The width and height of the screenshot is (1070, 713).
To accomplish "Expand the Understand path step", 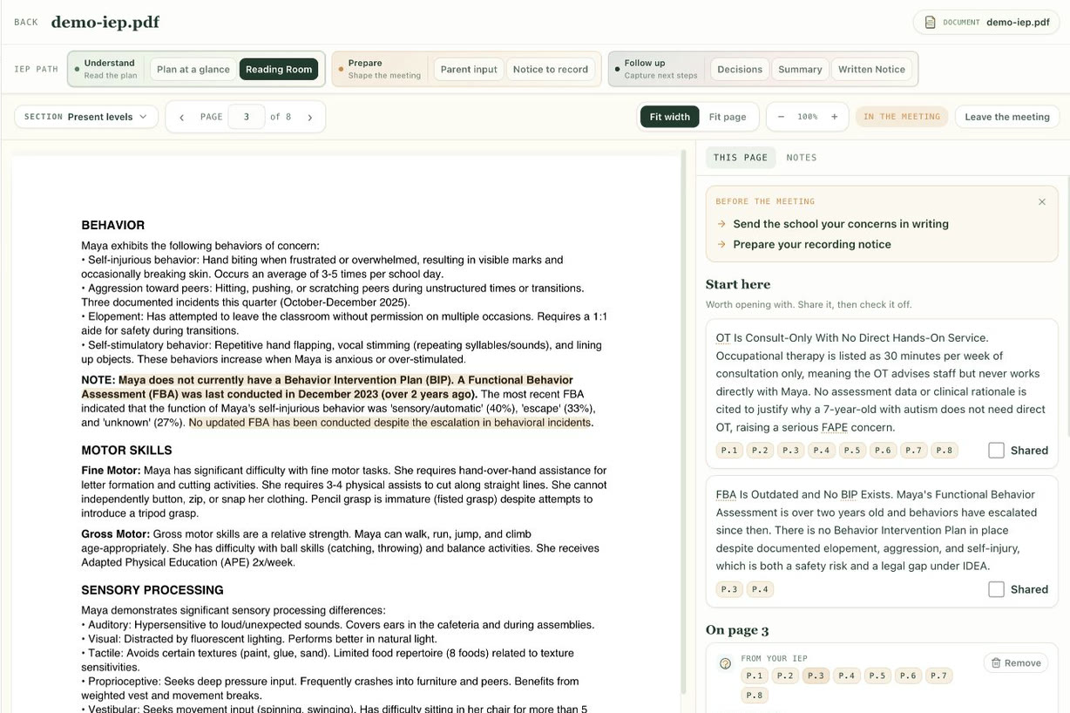I will point(107,69).
